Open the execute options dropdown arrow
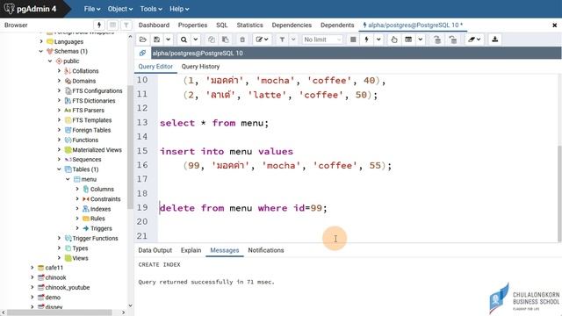Image resolution: width=562 pixels, height=316 pixels. (x=378, y=39)
